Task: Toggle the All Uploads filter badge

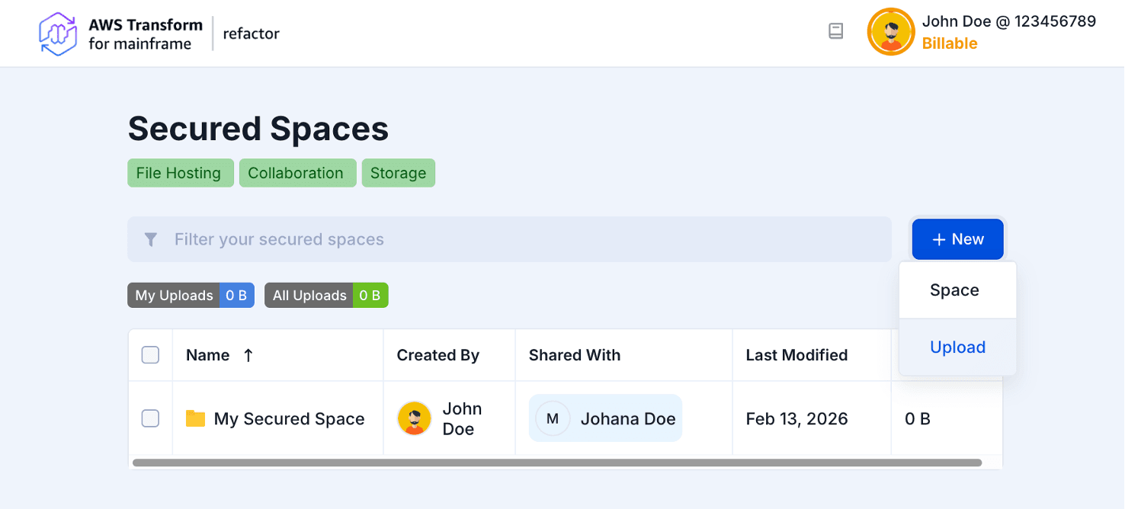Action: (x=326, y=295)
